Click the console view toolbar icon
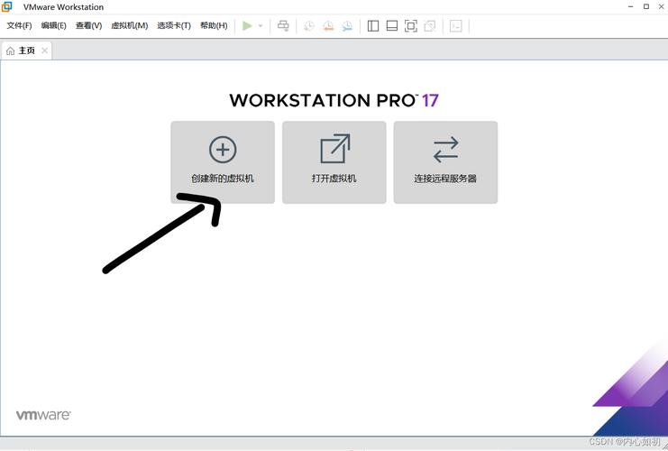 click(456, 26)
